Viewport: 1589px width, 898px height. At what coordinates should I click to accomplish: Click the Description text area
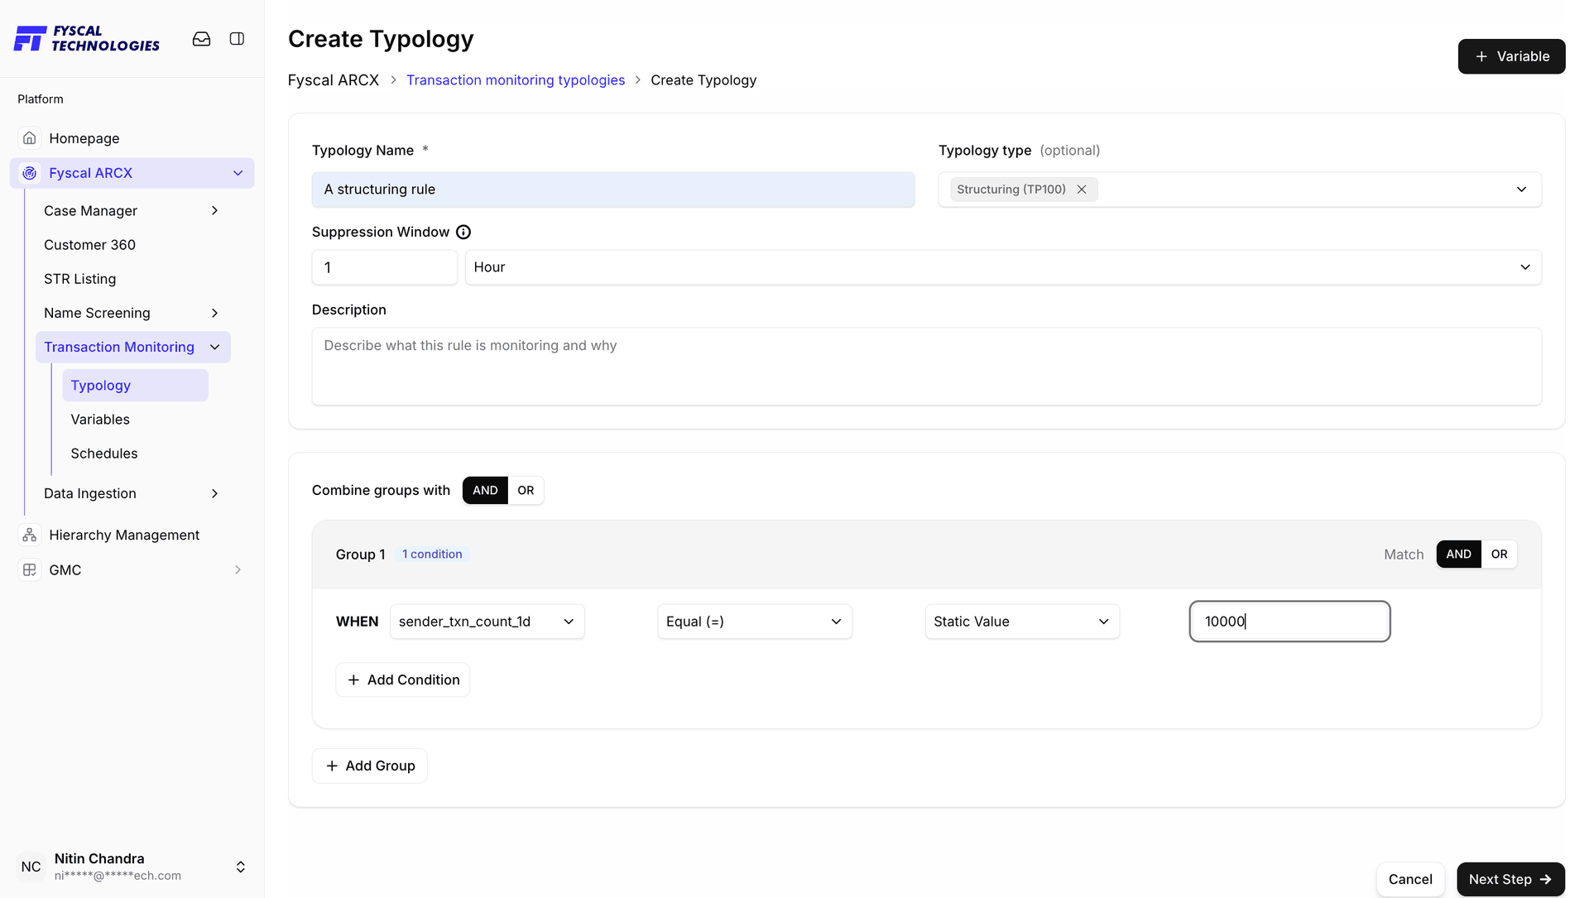click(x=926, y=367)
